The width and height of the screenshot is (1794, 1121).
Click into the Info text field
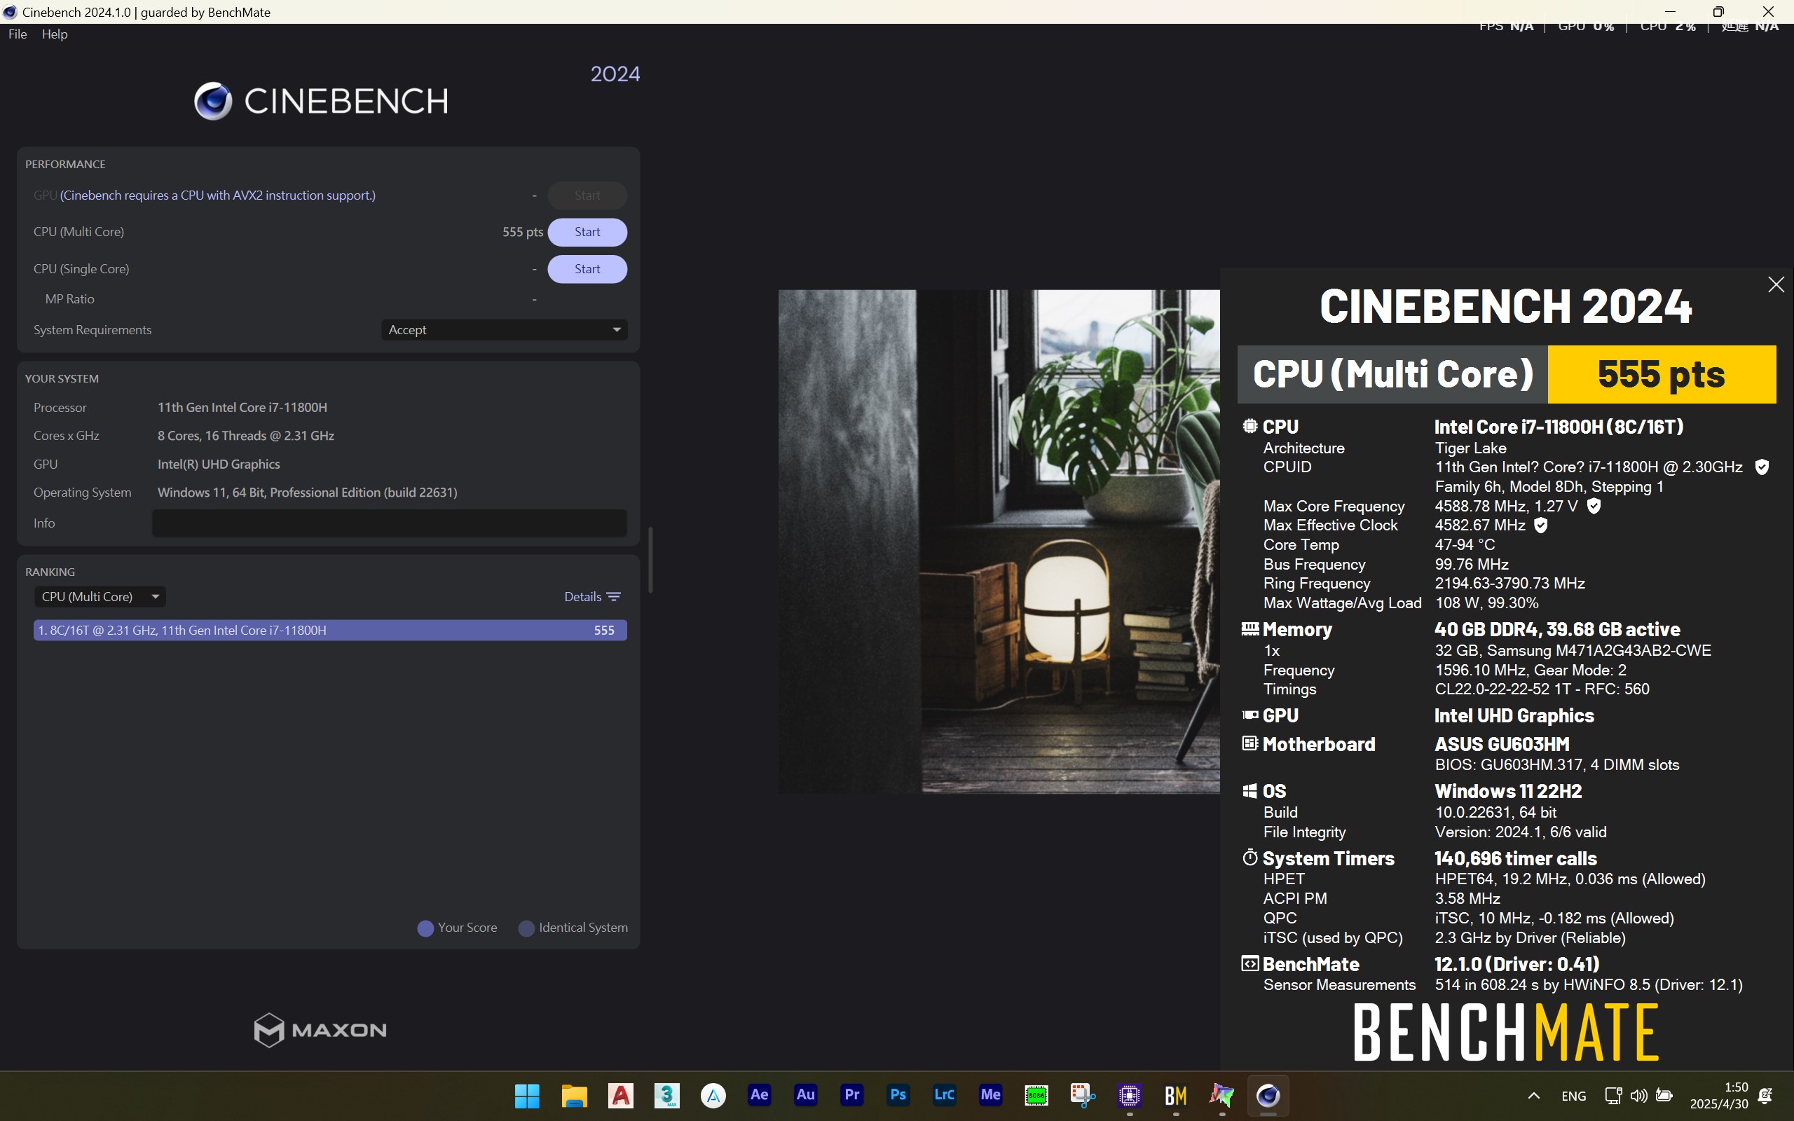[x=389, y=523]
